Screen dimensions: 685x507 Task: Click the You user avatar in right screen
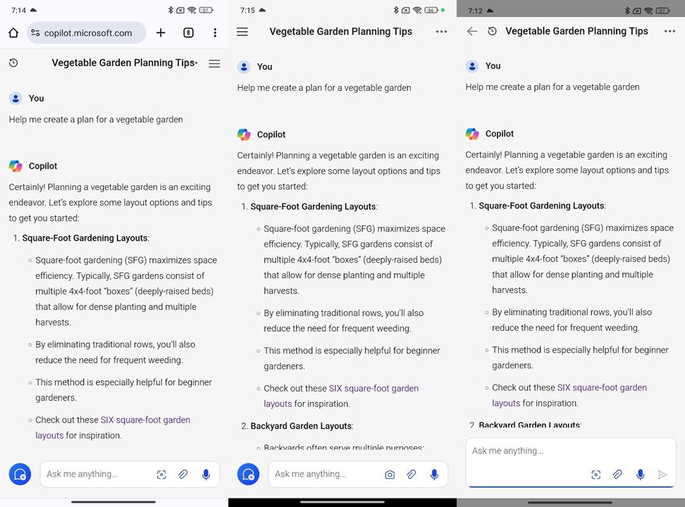[472, 66]
